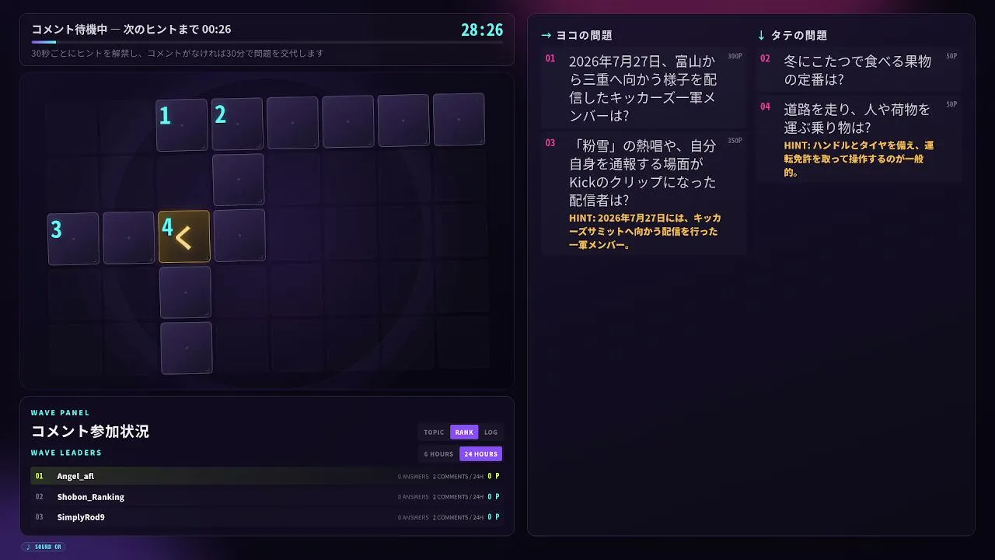Click the WAVE LEADERS label
Screen dimensions: 995x560
click(66, 453)
